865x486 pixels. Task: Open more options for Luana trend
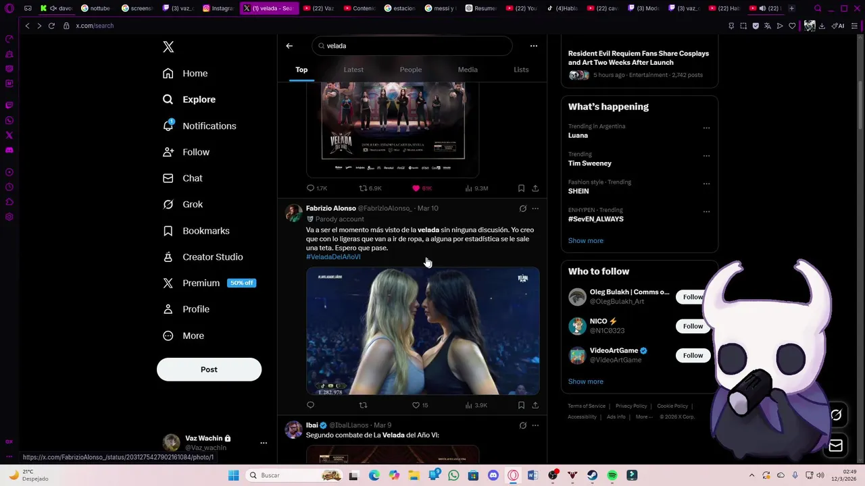pyautogui.click(x=706, y=128)
